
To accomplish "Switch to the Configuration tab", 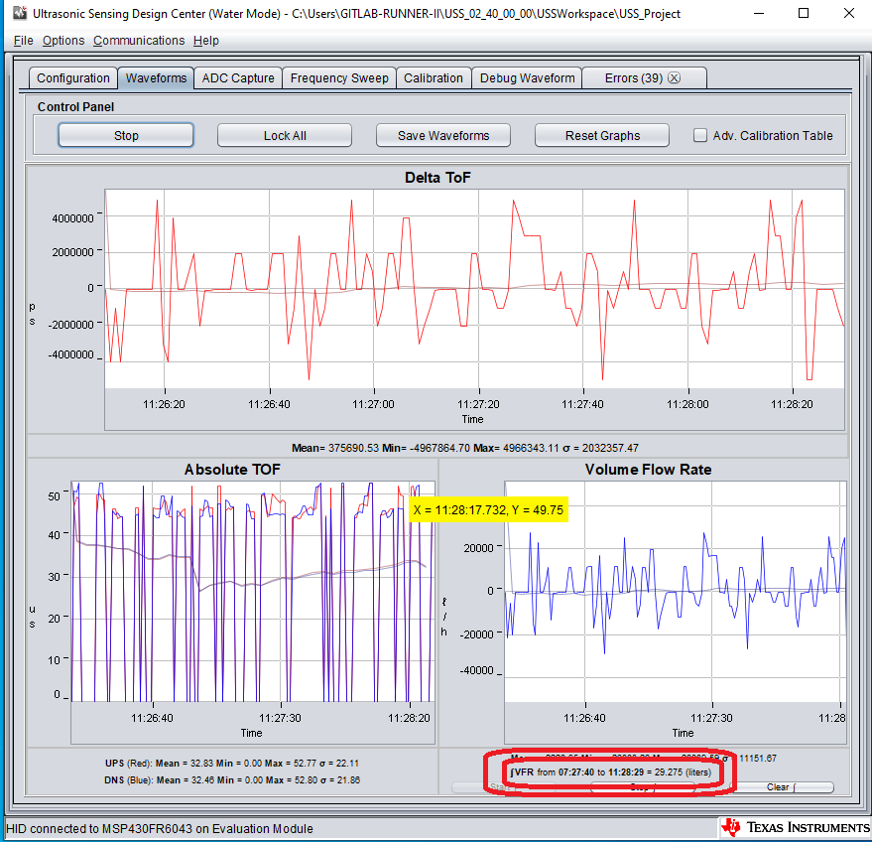I will [x=72, y=76].
